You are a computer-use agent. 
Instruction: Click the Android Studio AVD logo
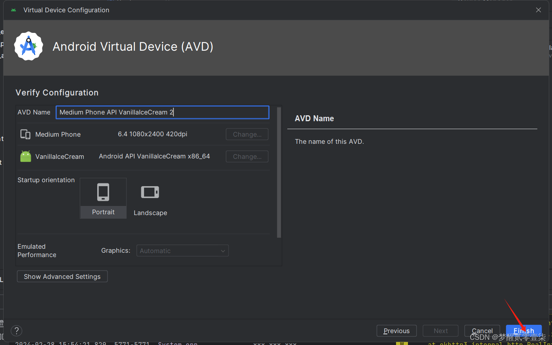(x=29, y=46)
